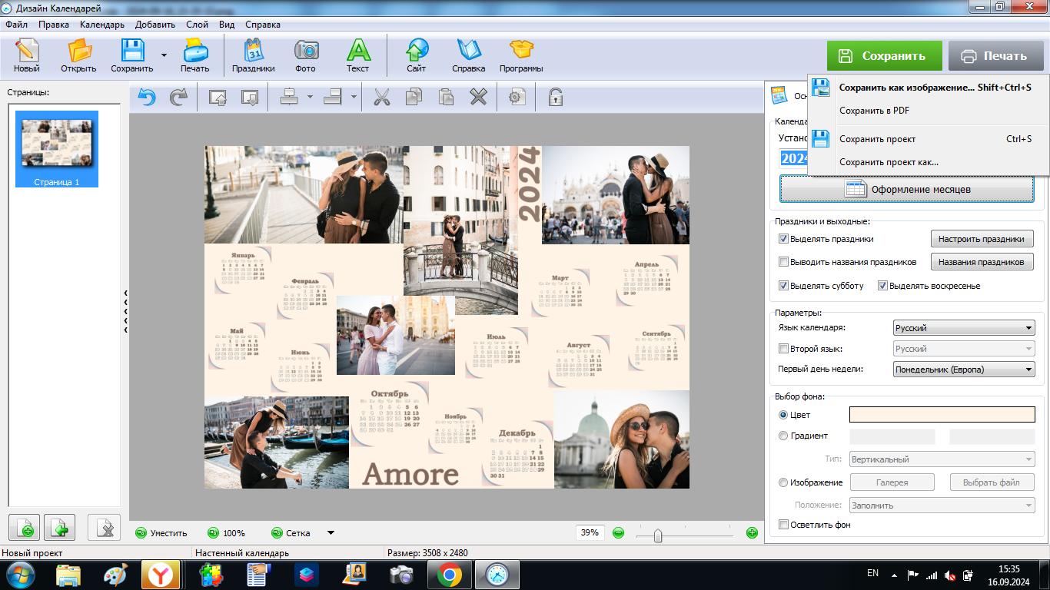
Task: Open the Календарь menu
Action: [x=101, y=24]
